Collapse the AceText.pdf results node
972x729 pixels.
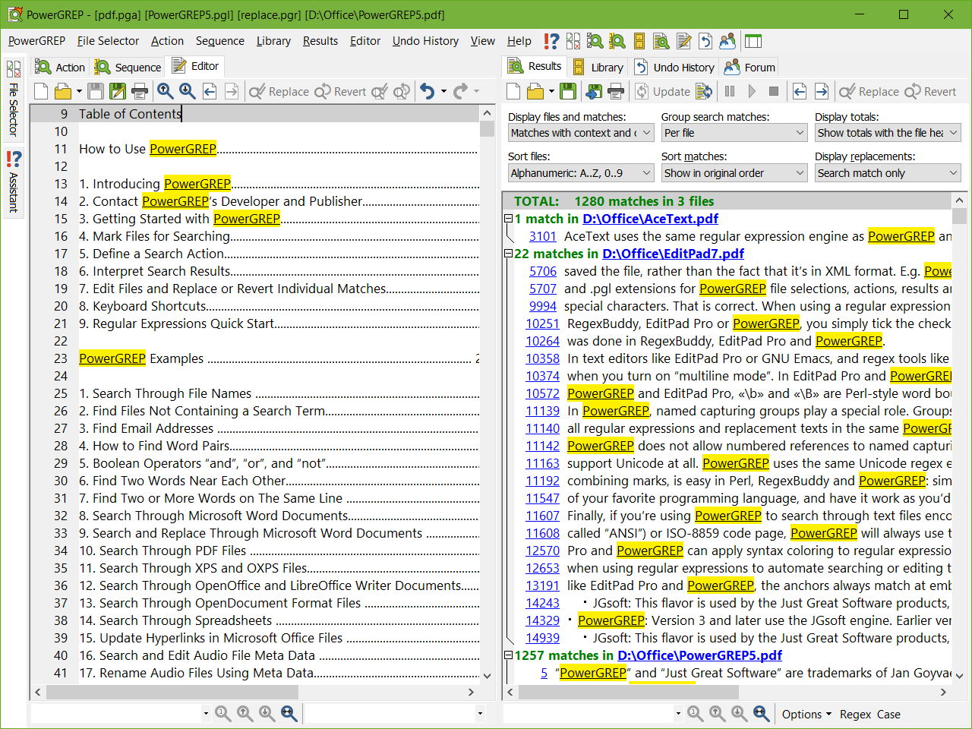(x=509, y=219)
